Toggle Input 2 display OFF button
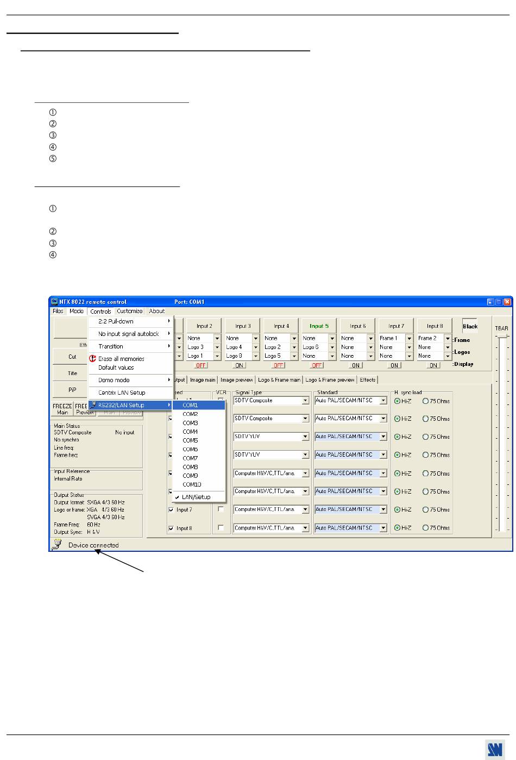This screenshot has height=760, width=516. pos(201,365)
